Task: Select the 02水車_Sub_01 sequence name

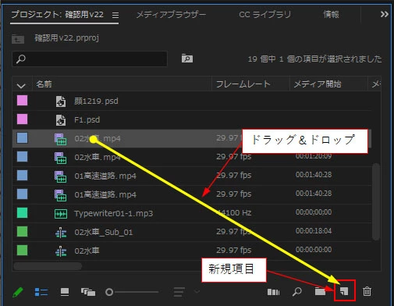Action: 104,232
